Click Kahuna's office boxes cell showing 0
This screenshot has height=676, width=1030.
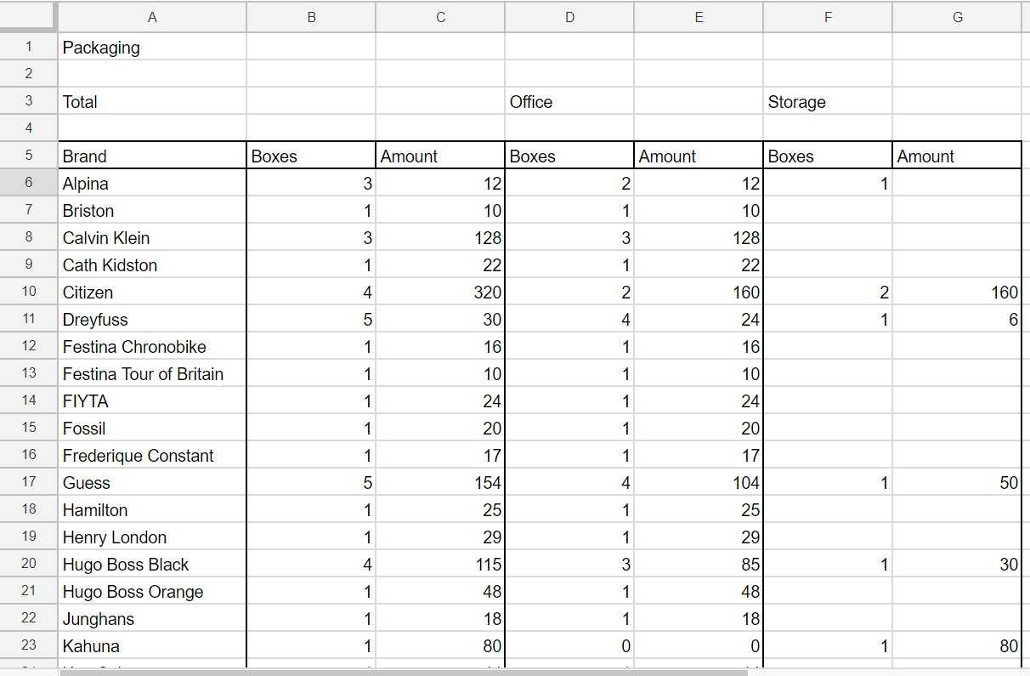(569, 646)
